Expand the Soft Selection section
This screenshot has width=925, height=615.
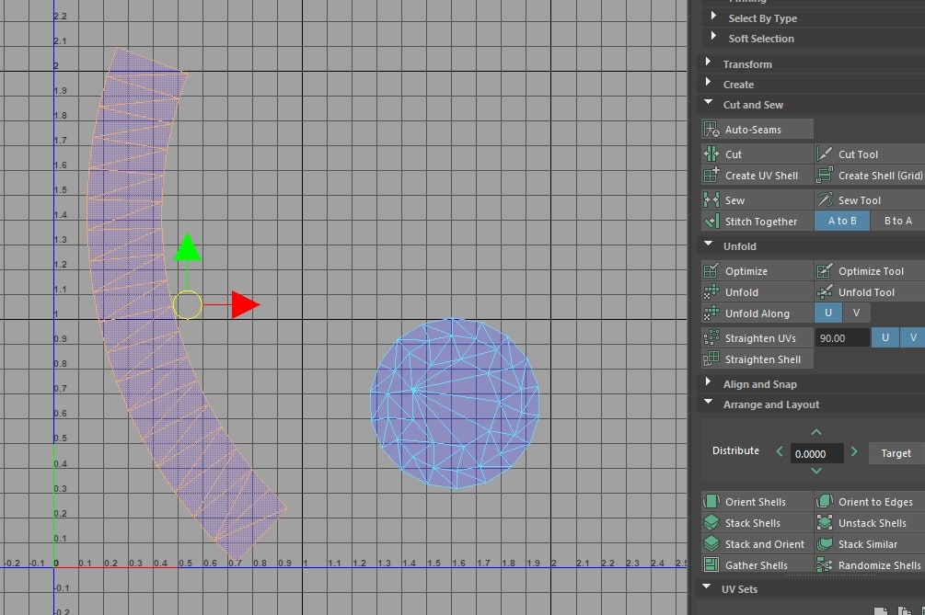713,36
